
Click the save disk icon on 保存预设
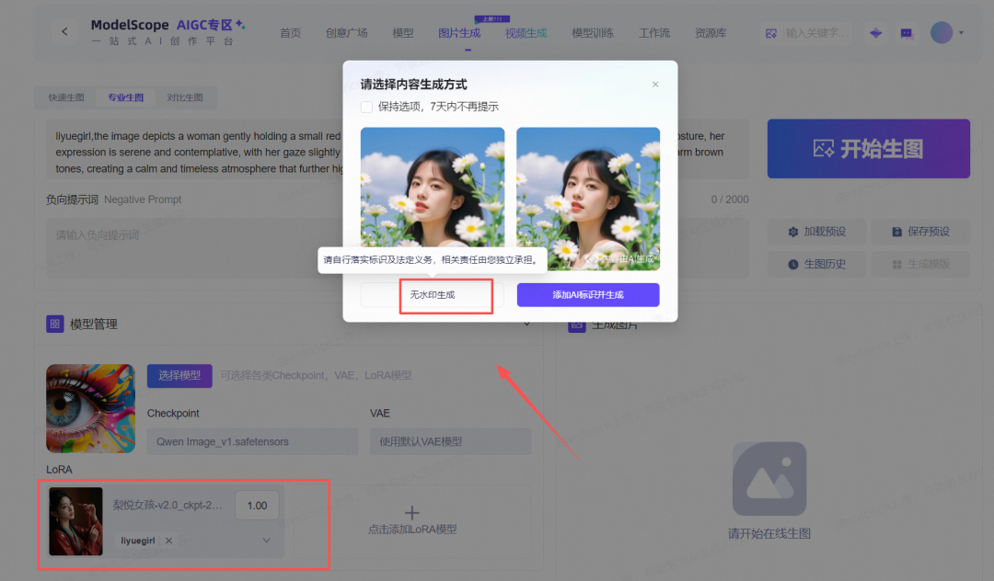coord(897,232)
